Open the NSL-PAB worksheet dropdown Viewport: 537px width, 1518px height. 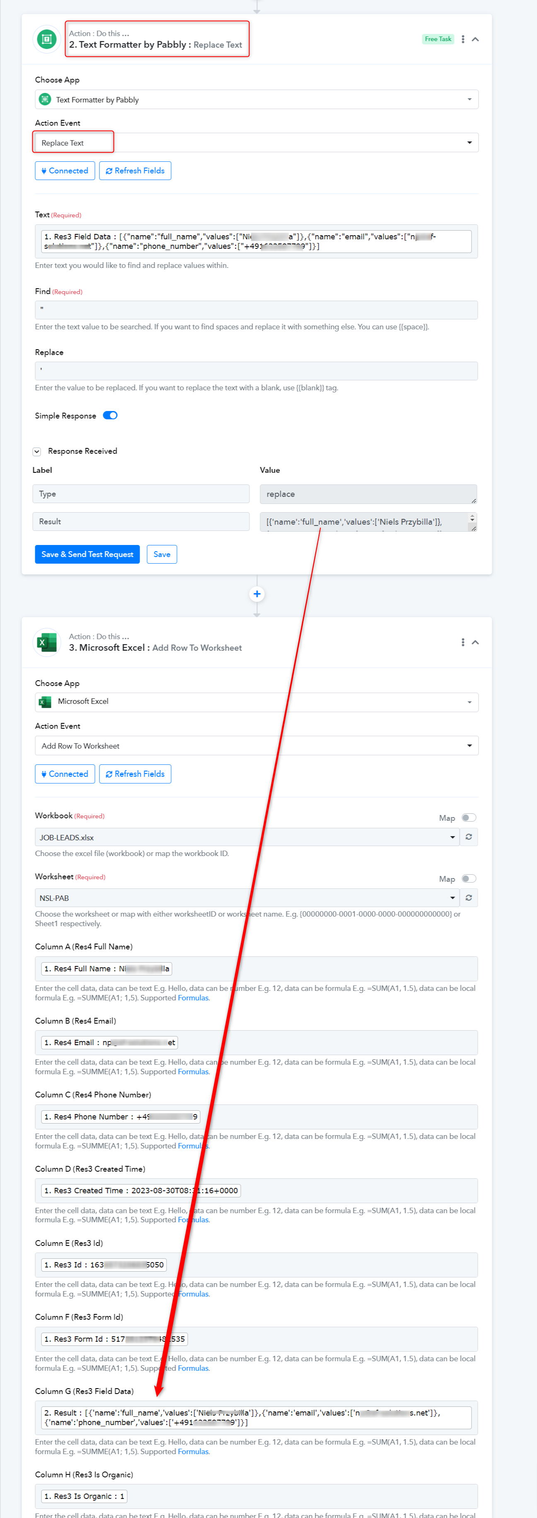247,898
